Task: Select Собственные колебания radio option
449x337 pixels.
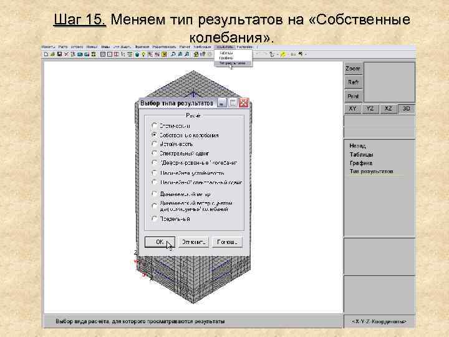Action: click(155, 135)
